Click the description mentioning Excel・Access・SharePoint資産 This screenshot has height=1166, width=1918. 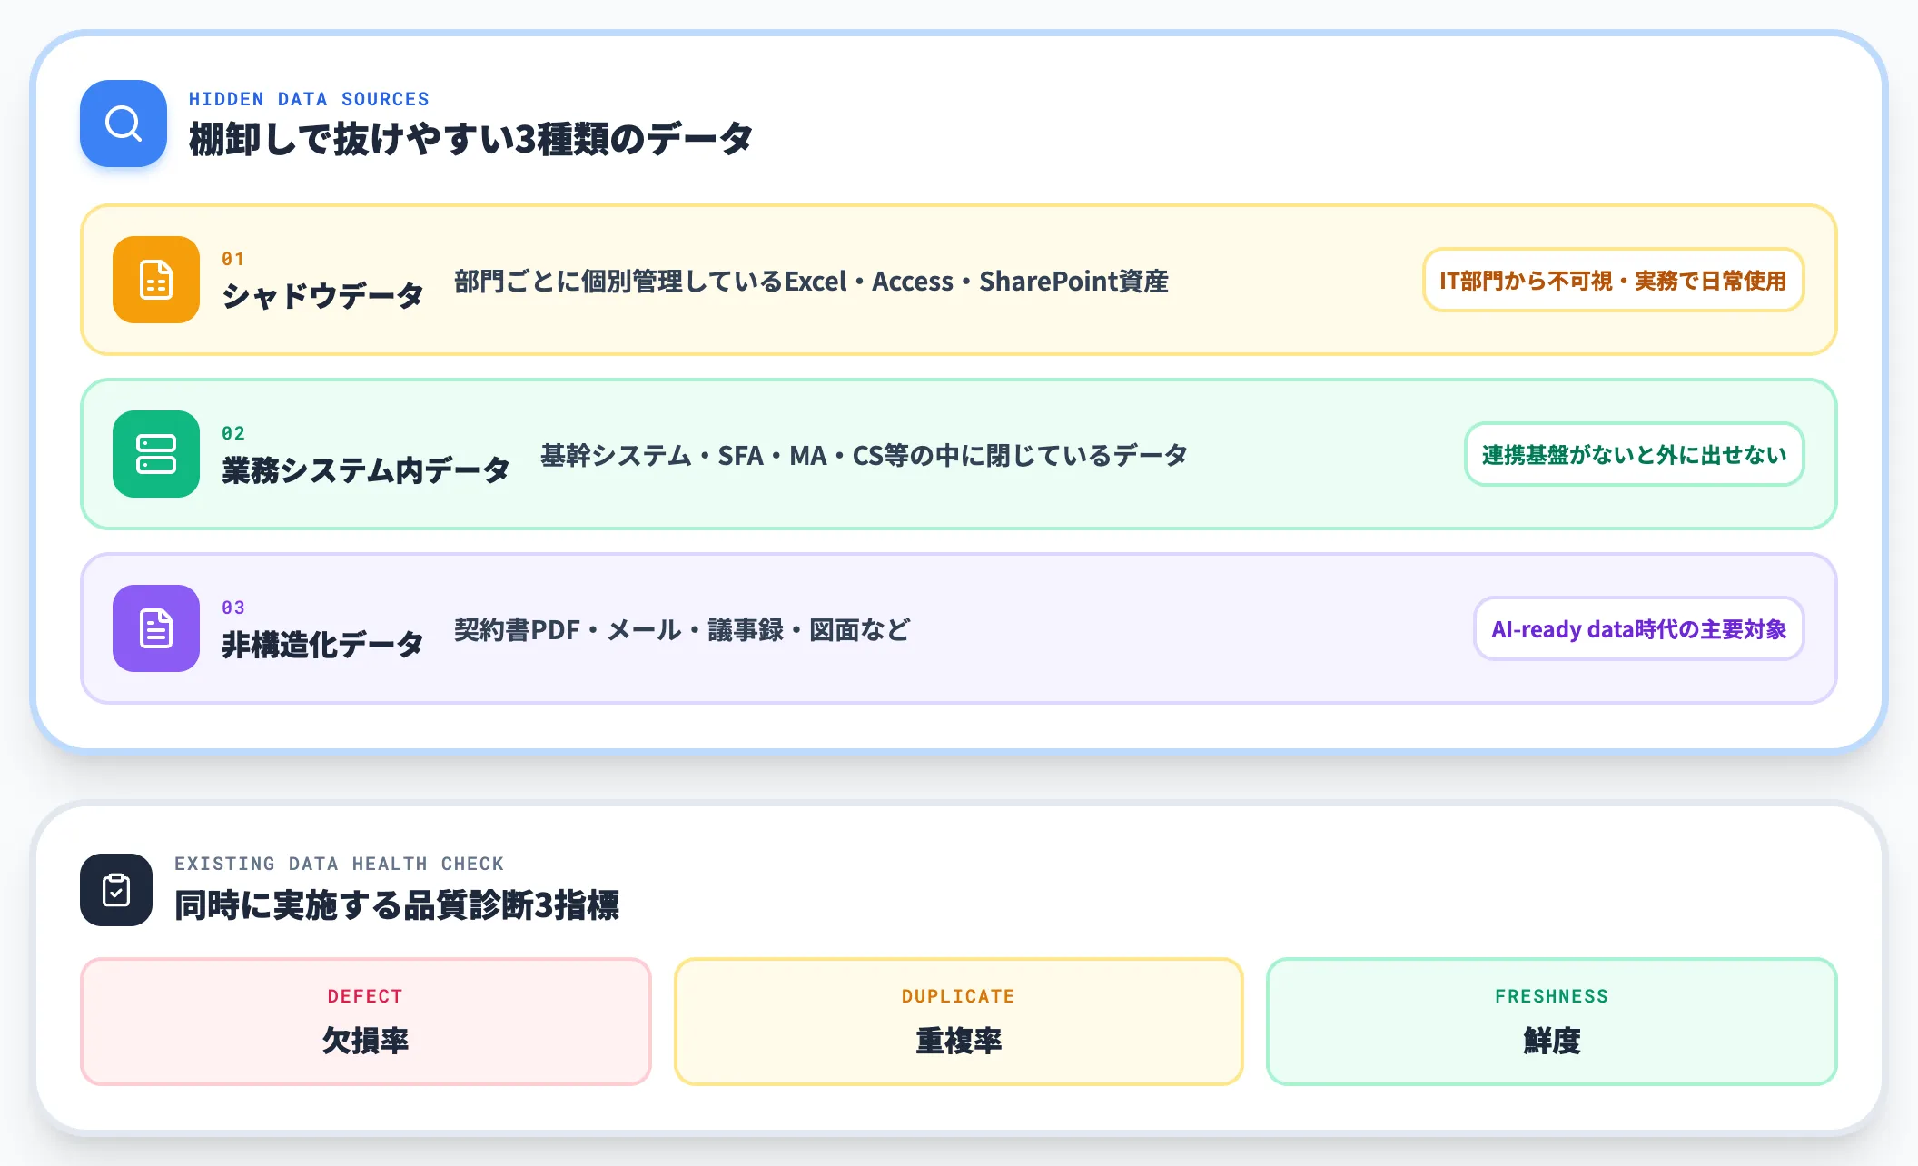[811, 282]
